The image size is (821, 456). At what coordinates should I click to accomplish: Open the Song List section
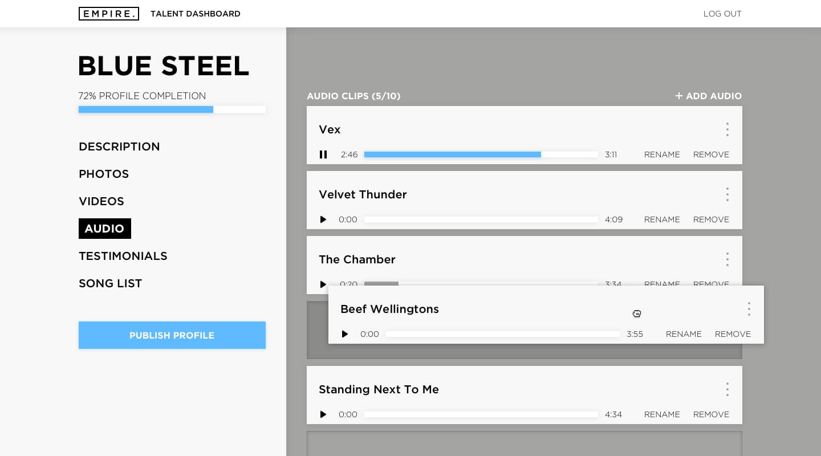[x=111, y=283]
